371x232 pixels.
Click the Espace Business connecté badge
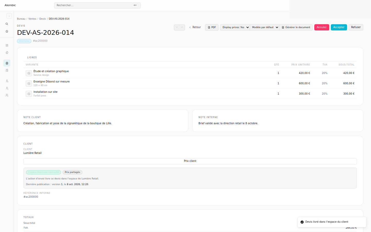pyautogui.click(x=44, y=172)
